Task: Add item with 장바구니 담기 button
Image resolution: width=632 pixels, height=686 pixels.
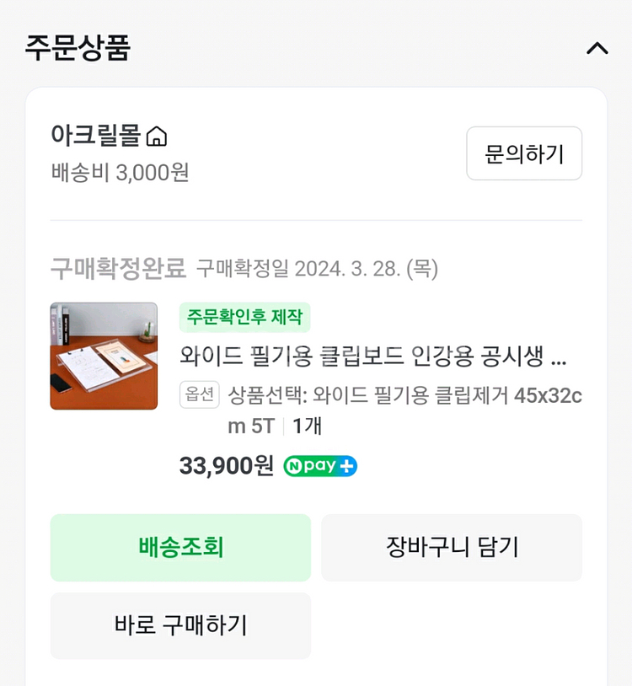Action: (x=452, y=548)
